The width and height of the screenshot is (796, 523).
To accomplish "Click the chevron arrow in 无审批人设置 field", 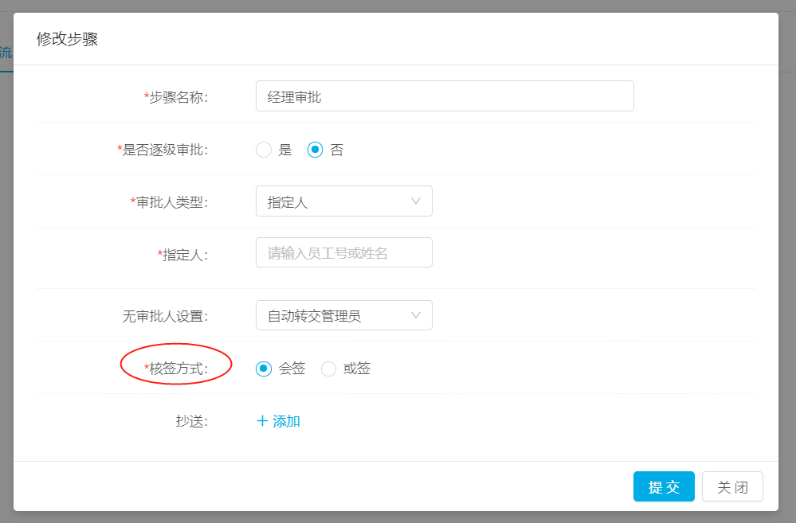I will click(416, 315).
